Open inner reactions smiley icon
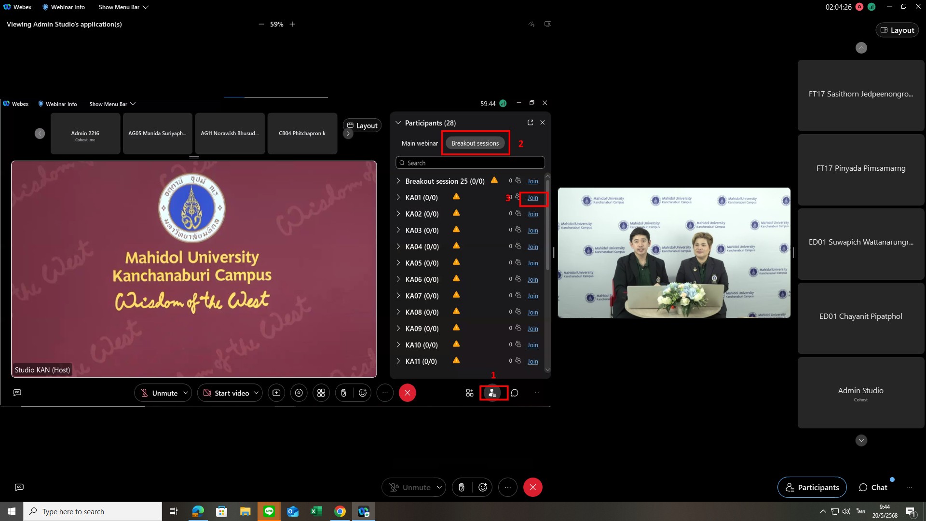The width and height of the screenshot is (926, 521). (363, 393)
